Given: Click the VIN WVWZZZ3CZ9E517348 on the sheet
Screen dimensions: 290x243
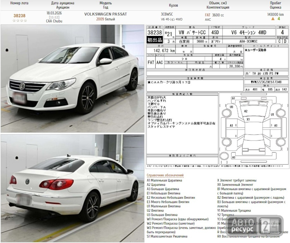Looking at the screenshot, I should coord(266,82).
